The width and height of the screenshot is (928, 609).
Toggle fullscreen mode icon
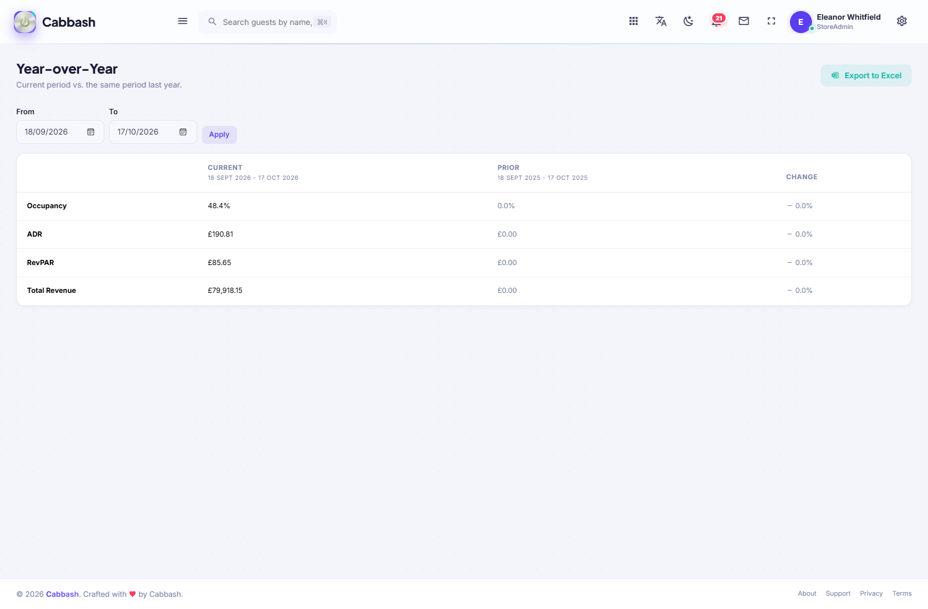click(x=771, y=21)
